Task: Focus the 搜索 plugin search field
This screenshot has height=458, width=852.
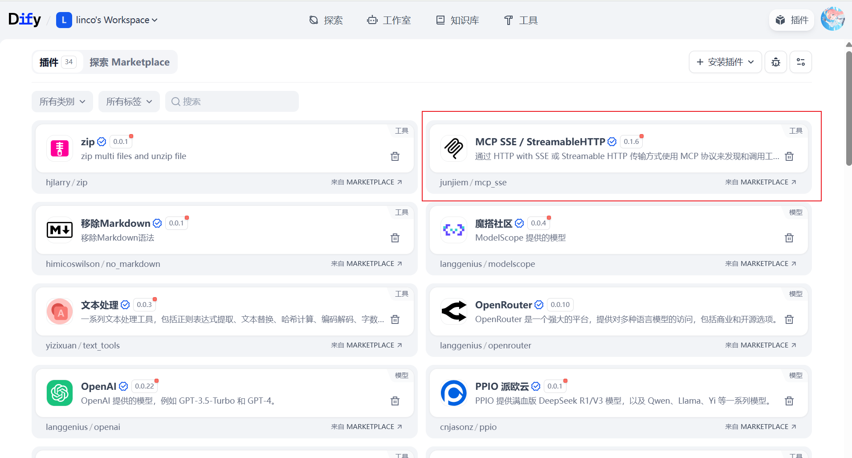Action: (x=232, y=102)
